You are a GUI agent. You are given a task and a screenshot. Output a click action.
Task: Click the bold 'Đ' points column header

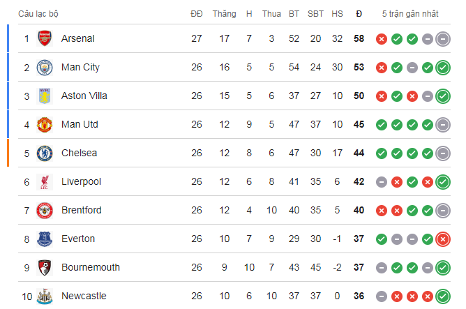click(x=359, y=13)
